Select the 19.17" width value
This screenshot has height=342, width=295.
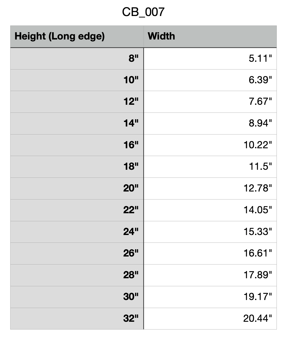click(x=258, y=297)
